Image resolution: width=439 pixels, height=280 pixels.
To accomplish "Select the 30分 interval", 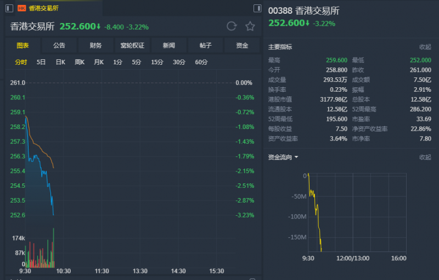I will [x=179, y=62].
